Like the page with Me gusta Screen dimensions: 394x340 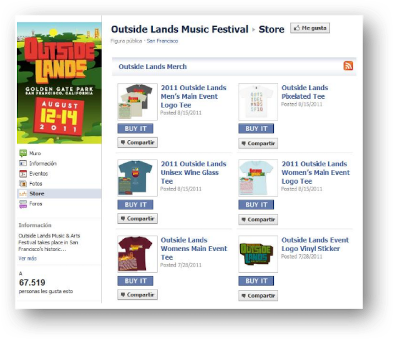coord(310,28)
